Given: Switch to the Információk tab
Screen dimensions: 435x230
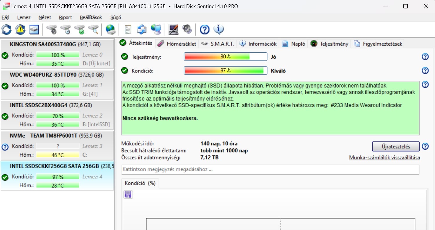Looking at the screenshot, I should click(258, 44).
